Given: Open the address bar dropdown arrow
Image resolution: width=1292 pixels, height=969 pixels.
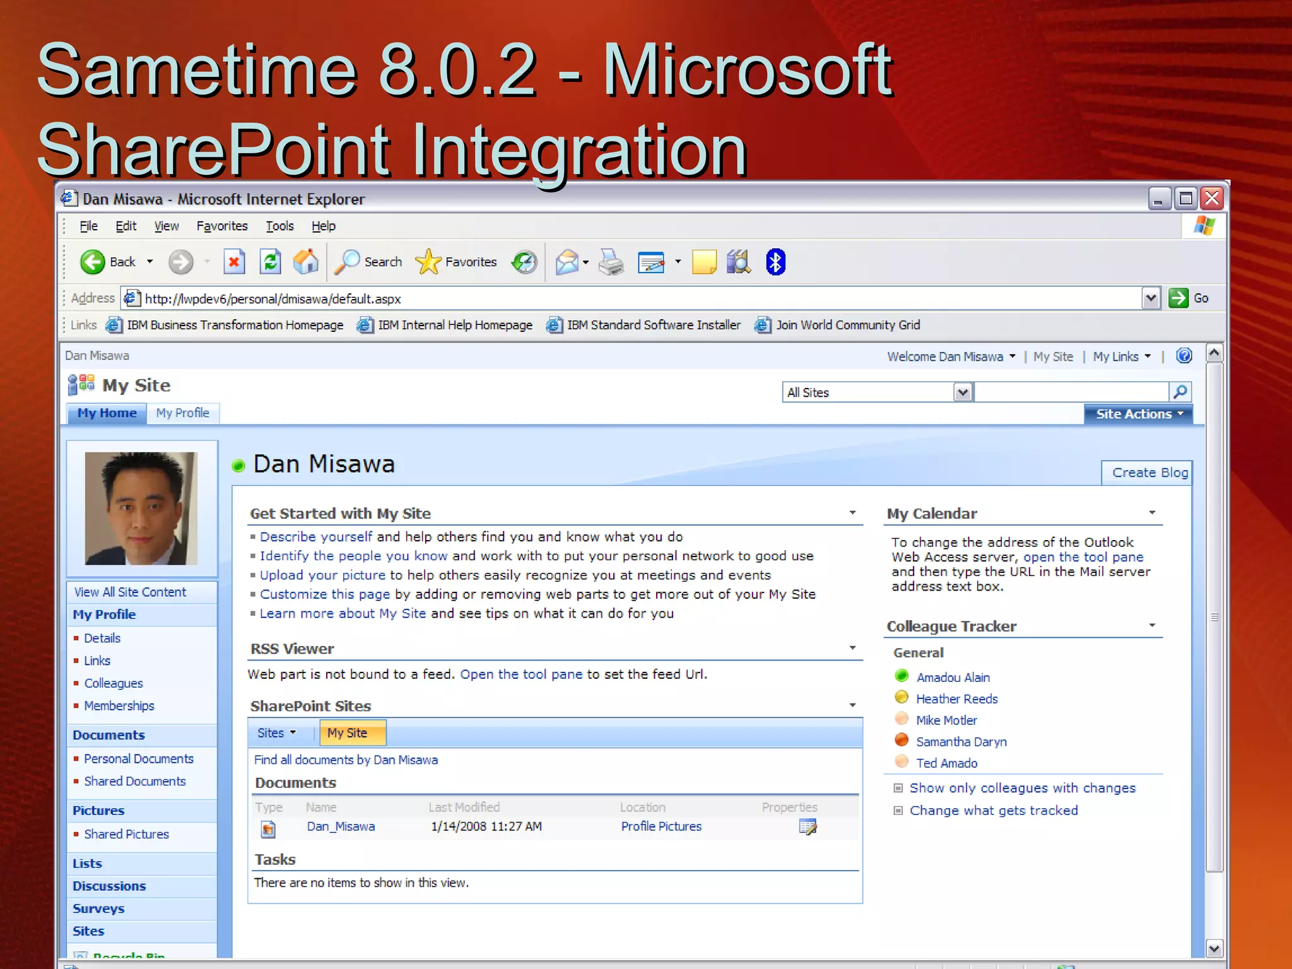Looking at the screenshot, I should [x=1151, y=298].
